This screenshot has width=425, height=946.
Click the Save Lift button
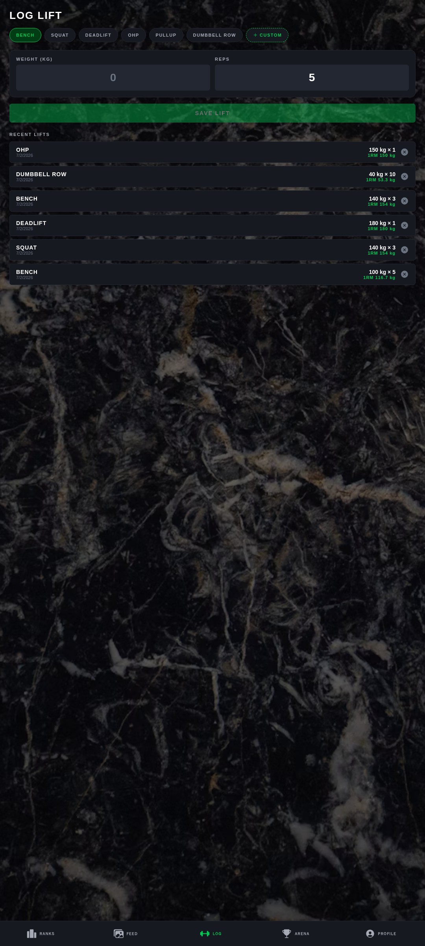click(213, 113)
